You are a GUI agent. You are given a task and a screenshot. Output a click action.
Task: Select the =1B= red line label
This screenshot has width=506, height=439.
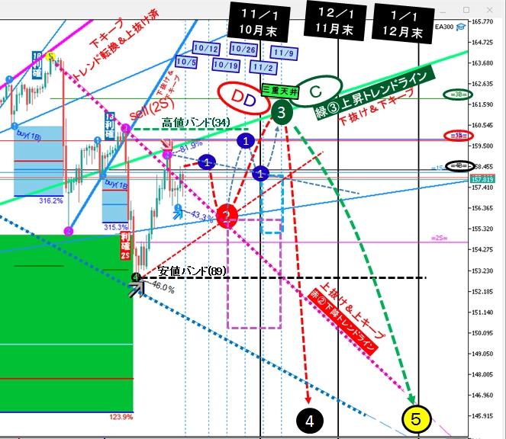click(x=459, y=136)
